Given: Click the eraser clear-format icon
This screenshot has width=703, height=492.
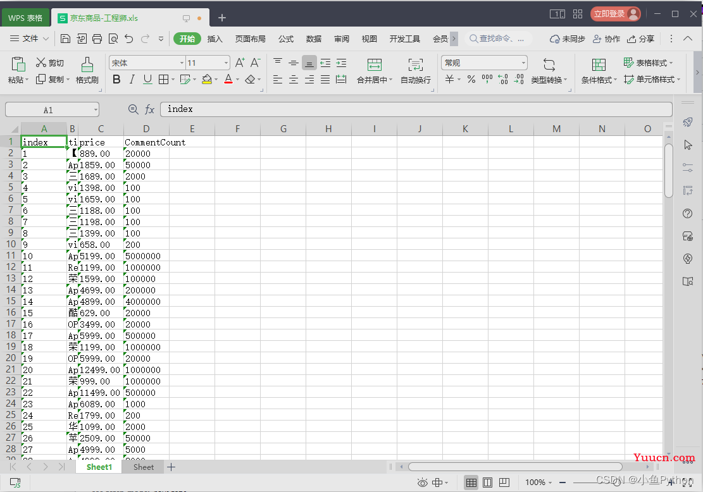Looking at the screenshot, I should pyautogui.click(x=250, y=79).
